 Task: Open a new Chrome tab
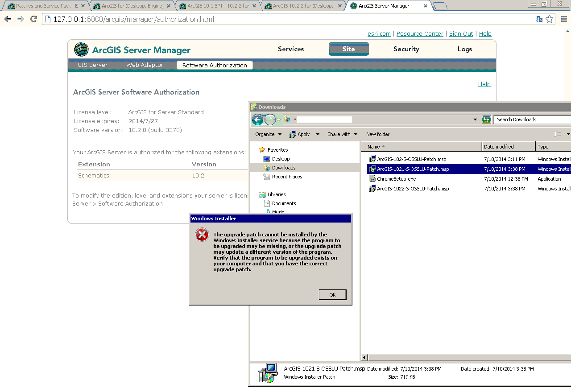pyautogui.click(x=440, y=6)
